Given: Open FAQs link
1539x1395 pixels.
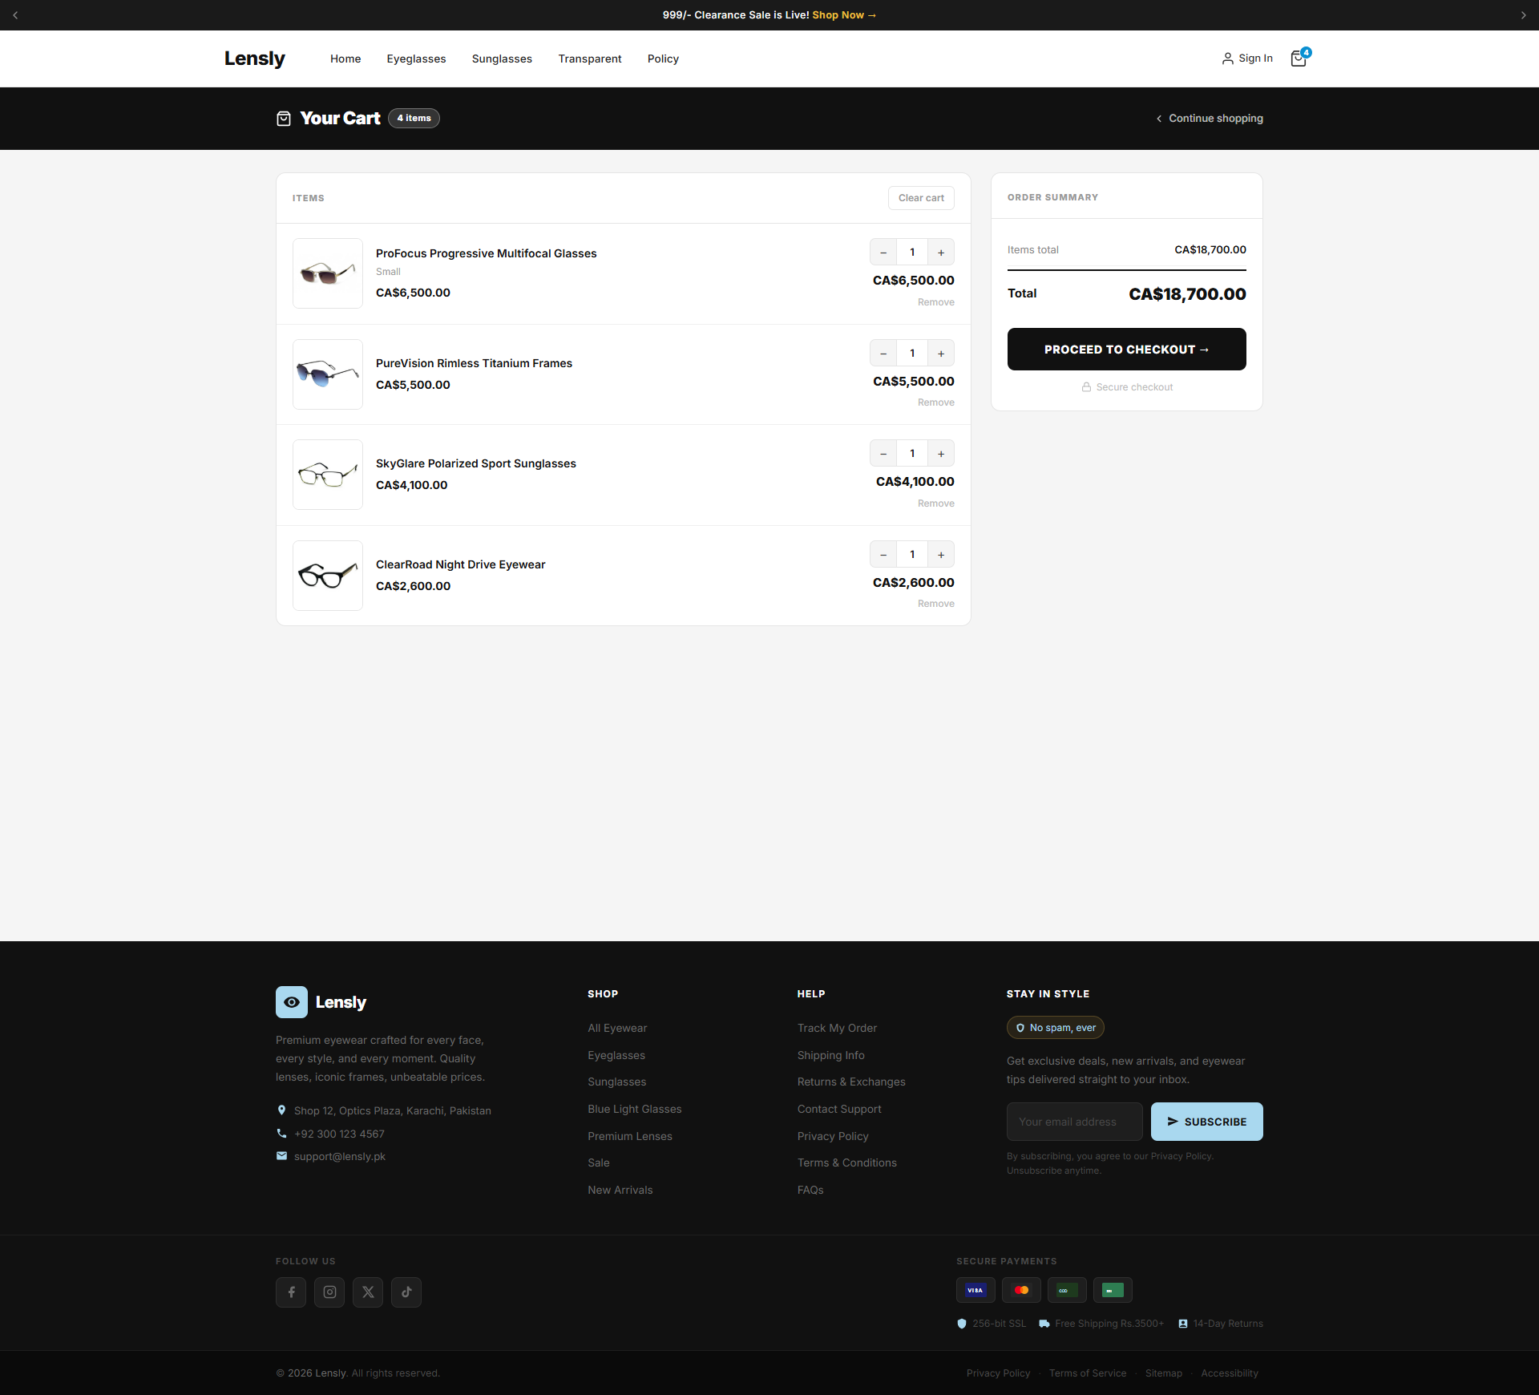Looking at the screenshot, I should tap(810, 1190).
